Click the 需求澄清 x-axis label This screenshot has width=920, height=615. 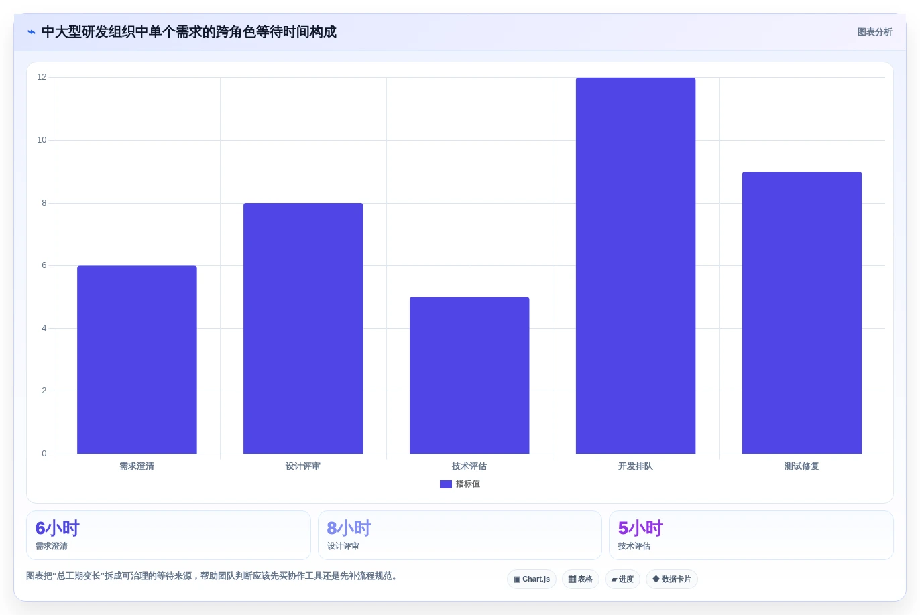point(137,466)
